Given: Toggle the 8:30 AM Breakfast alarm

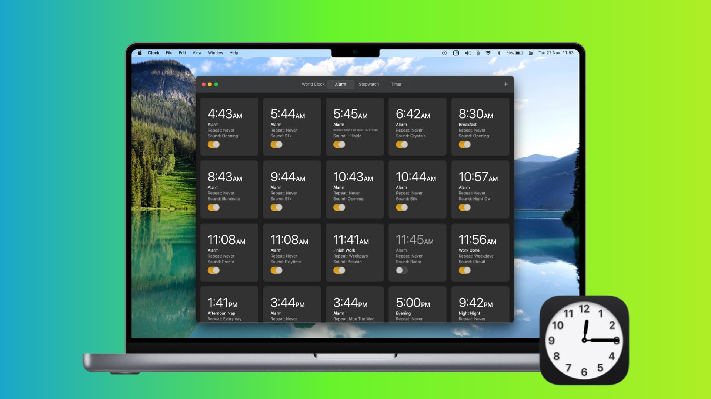Looking at the screenshot, I should (464, 144).
